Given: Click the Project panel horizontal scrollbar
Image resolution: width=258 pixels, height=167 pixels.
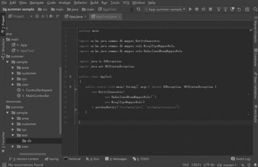Looking at the screenshot, I should point(33,154).
